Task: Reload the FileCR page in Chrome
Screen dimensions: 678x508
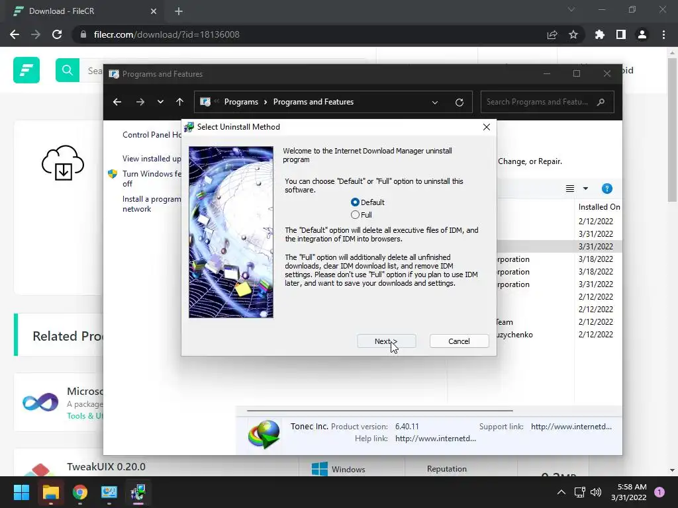Action: coord(57,34)
